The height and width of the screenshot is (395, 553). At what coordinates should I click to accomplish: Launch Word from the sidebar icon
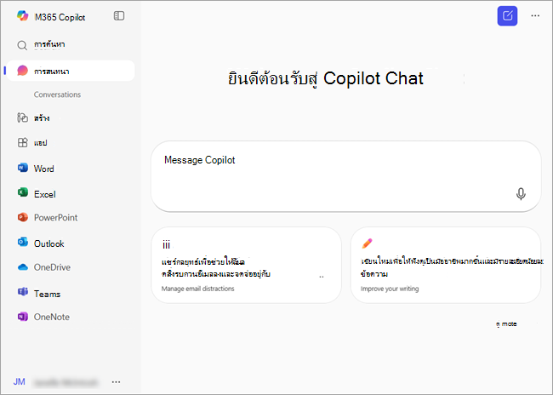point(23,168)
